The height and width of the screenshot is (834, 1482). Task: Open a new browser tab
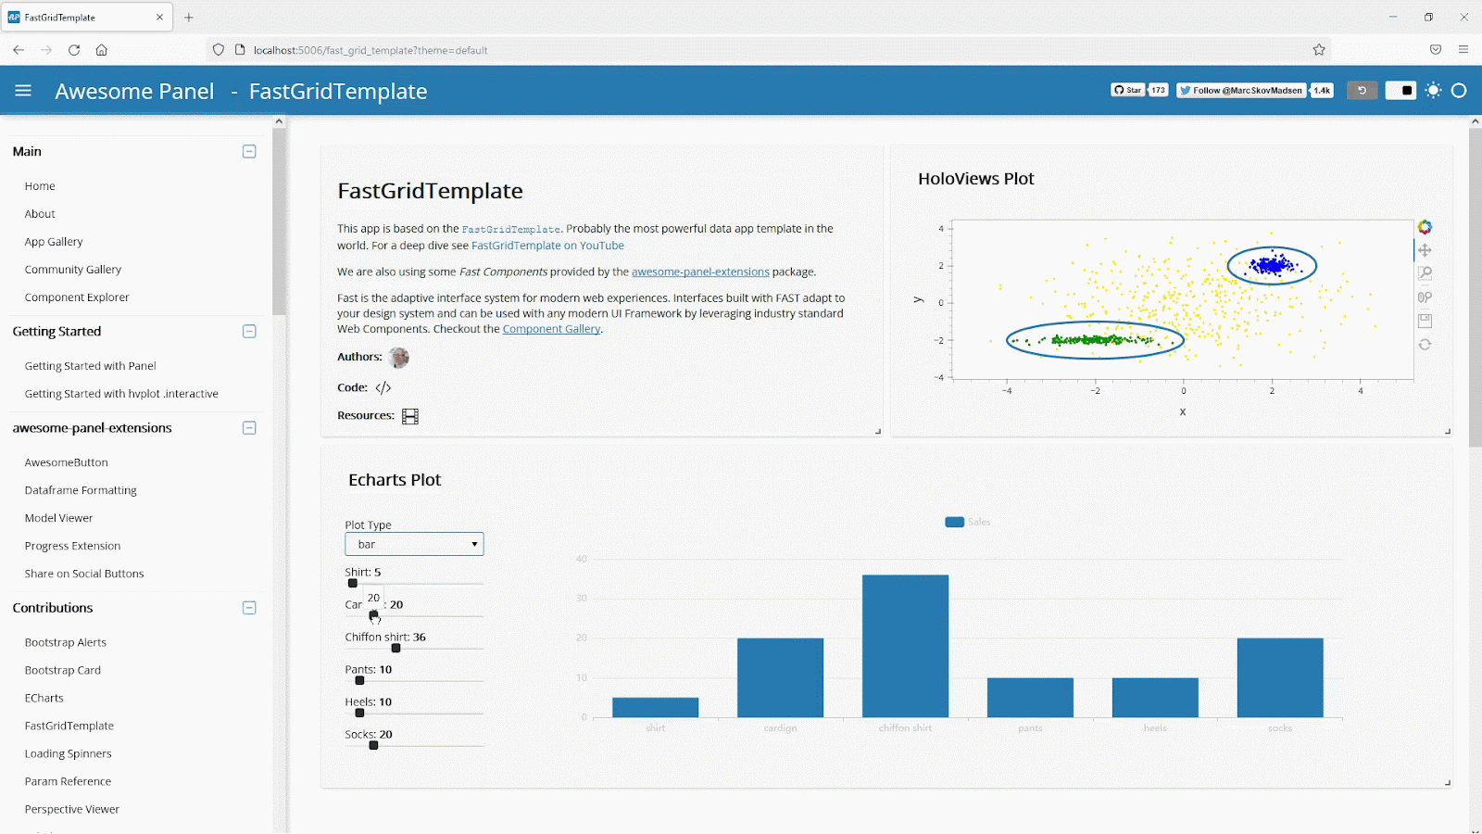(189, 18)
